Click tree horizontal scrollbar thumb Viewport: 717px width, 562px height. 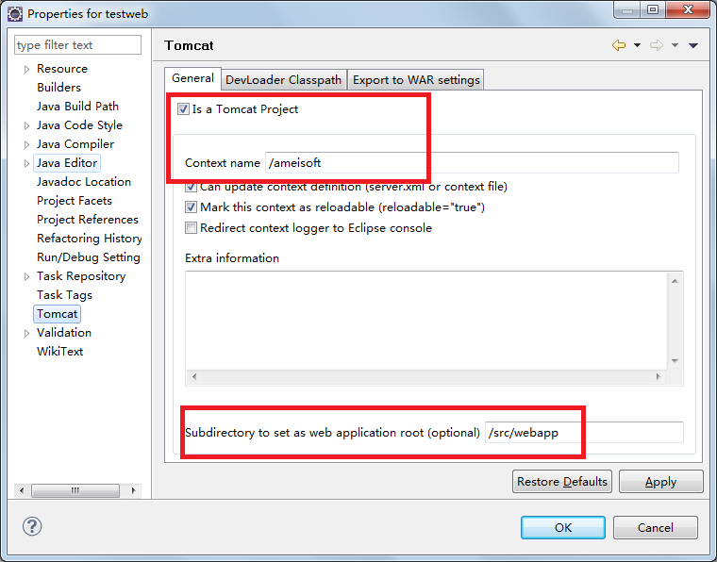(75, 490)
